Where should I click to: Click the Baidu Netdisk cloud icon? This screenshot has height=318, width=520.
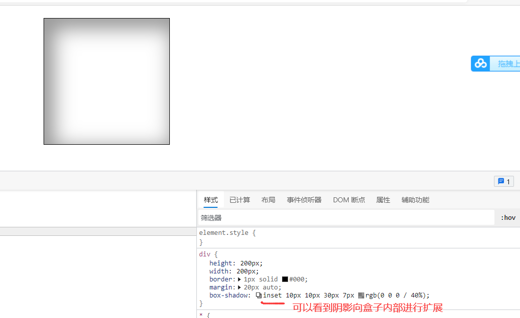click(x=480, y=64)
